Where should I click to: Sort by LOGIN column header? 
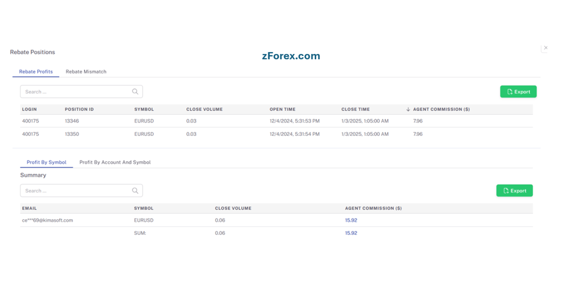point(29,109)
